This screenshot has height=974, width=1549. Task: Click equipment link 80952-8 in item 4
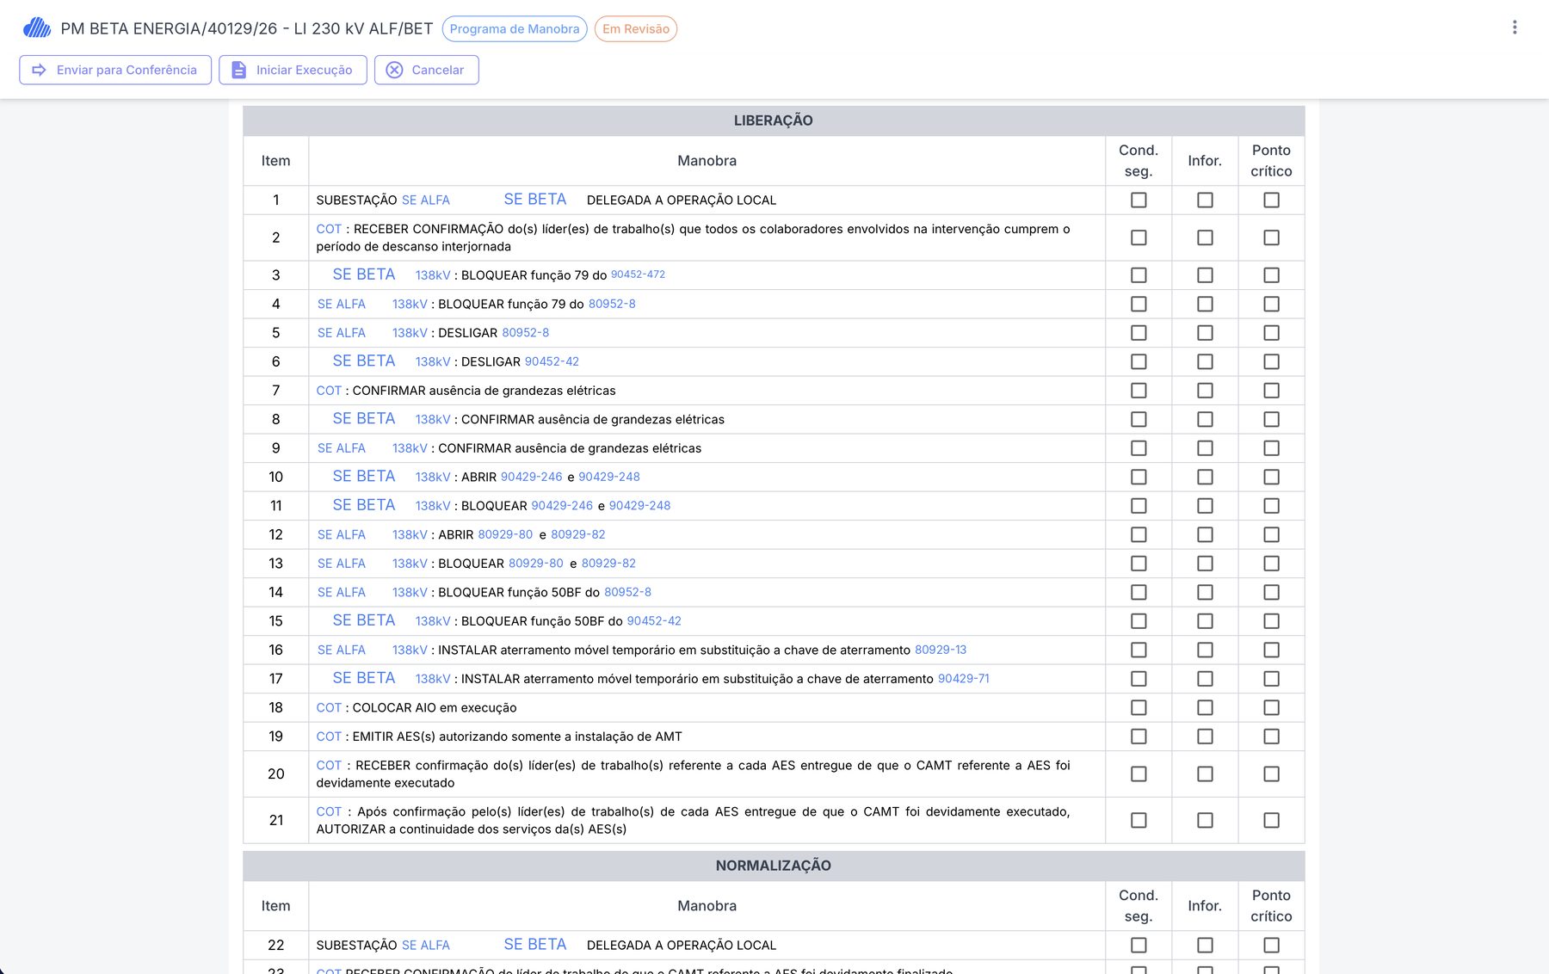(612, 304)
